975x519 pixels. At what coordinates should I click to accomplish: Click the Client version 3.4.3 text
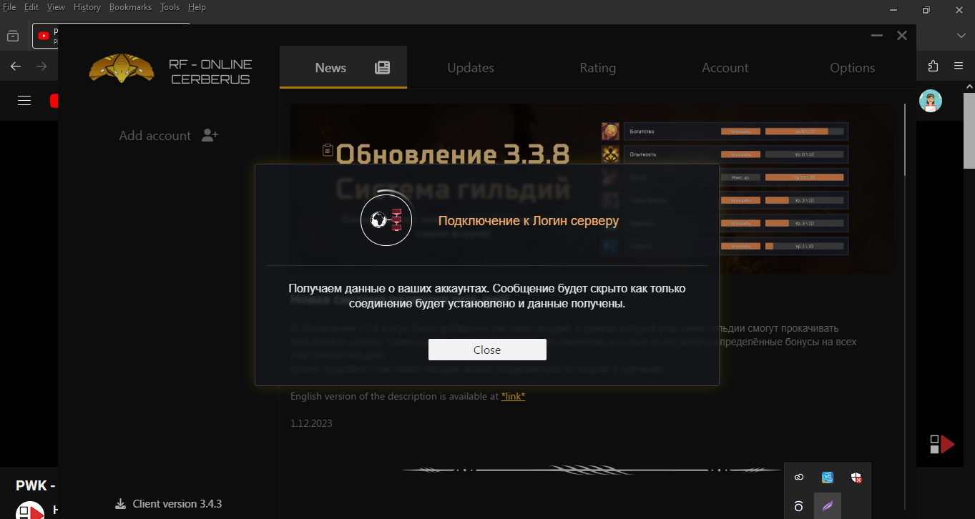tap(177, 504)
